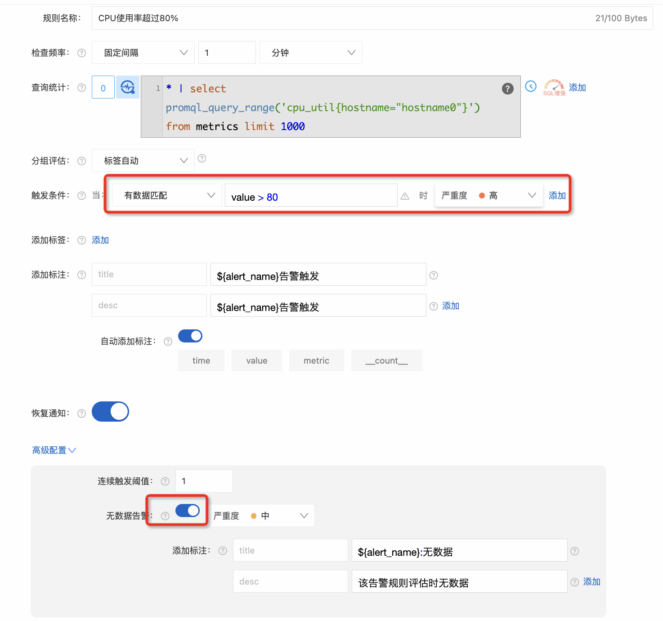Screen dimensions: 663x621
Task: Click the no-data title key field
Action: click(291, 550)
